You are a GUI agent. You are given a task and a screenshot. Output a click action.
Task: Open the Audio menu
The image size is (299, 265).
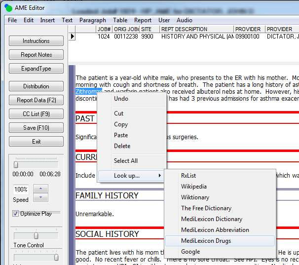(x=185, y=20)
